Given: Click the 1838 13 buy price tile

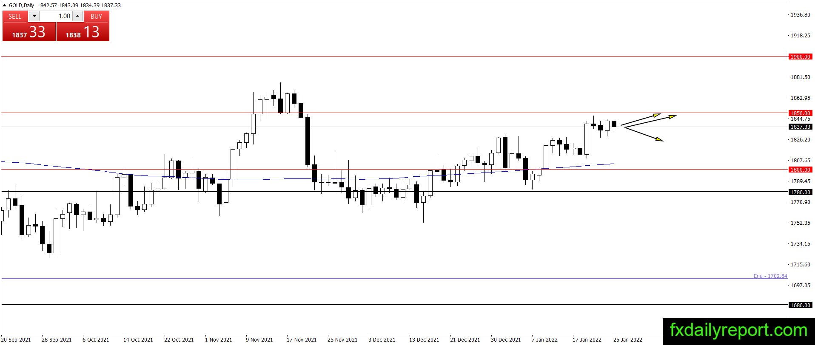Looking at the screenshot, I should [x=83, y=32].
